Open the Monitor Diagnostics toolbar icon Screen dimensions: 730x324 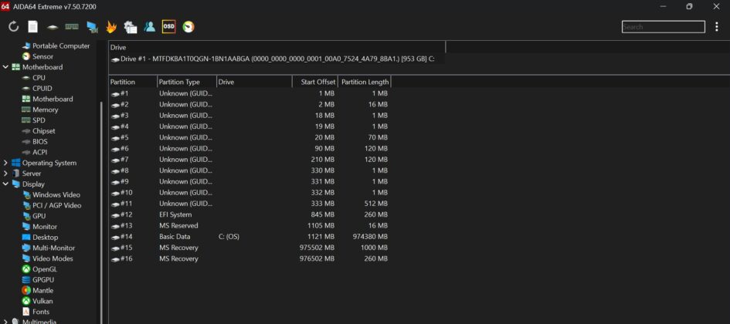[x=92, y=27]
